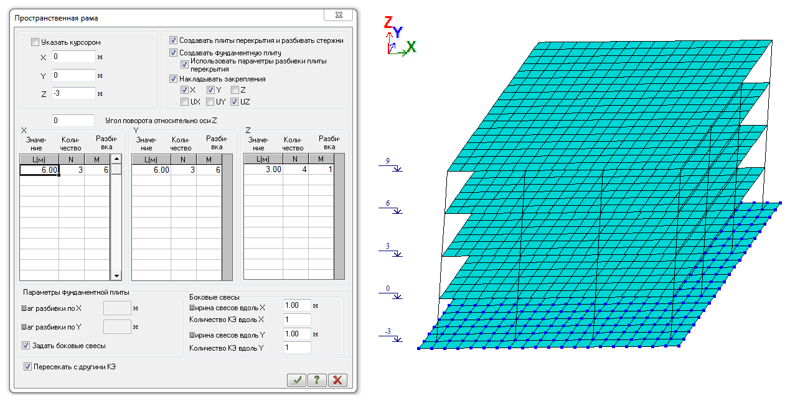Viewport: 790px width, 401px height.
Task: Select the M value 6 in X table
Action: 97,170
